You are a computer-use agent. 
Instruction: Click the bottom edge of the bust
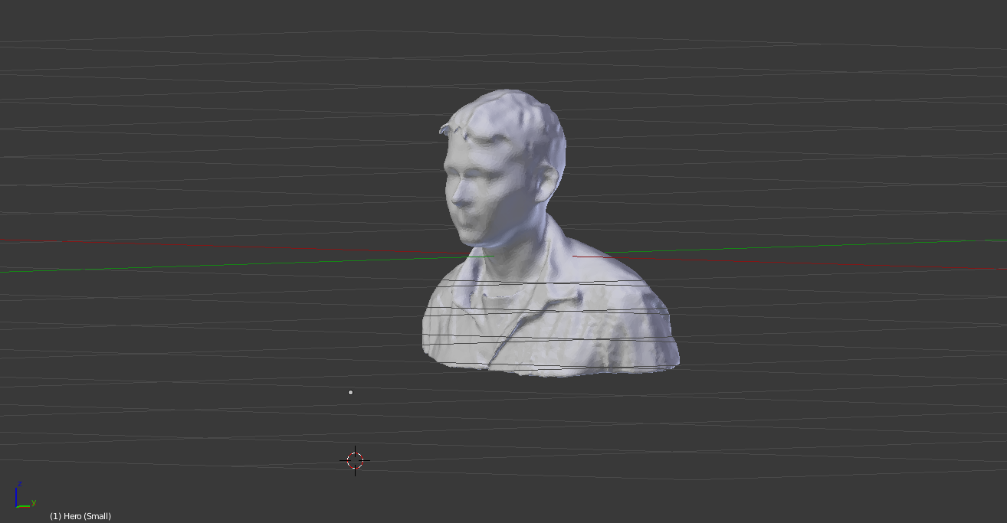[x=552, y=372]
